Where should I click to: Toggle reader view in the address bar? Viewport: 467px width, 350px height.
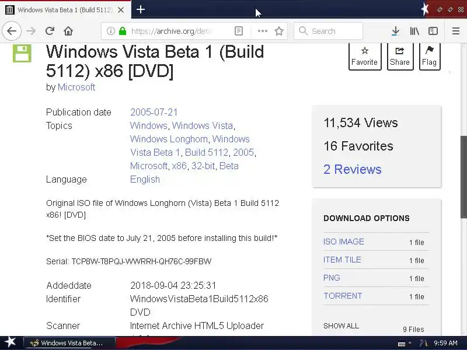tap(239, 31)
